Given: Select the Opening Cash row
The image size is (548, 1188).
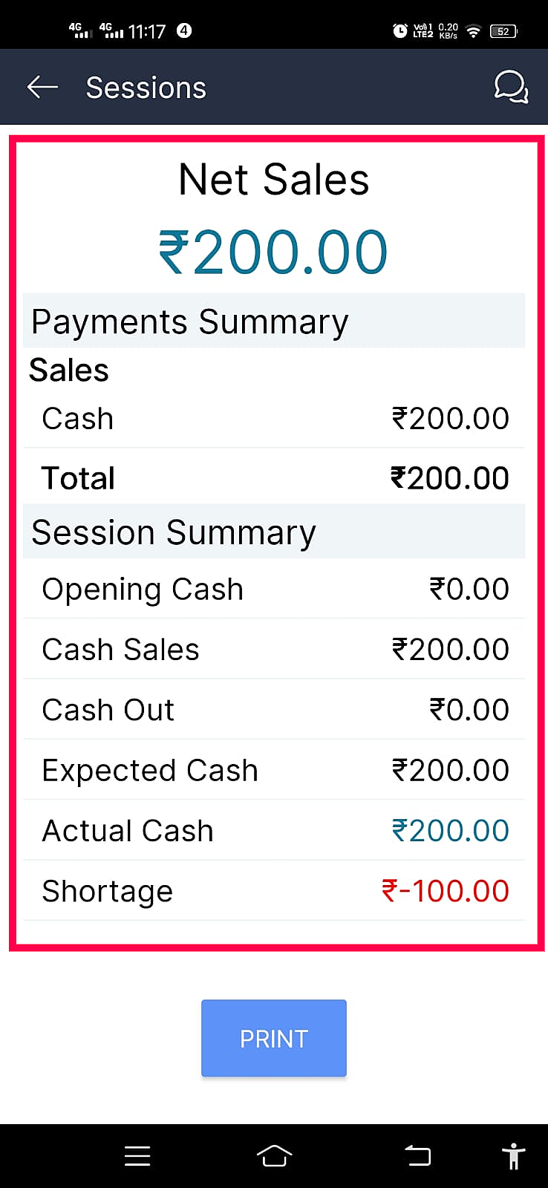Looking at the screenshot, I should (274, 589).
